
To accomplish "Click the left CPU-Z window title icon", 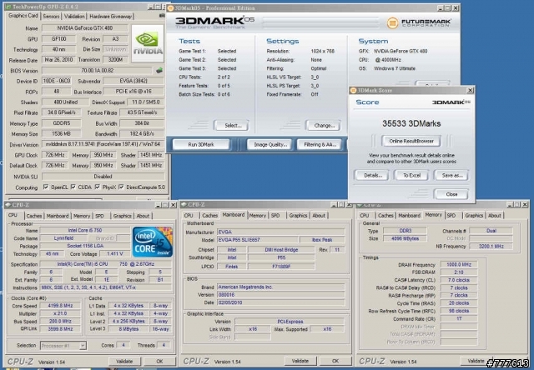I will (x=8, y=205).
